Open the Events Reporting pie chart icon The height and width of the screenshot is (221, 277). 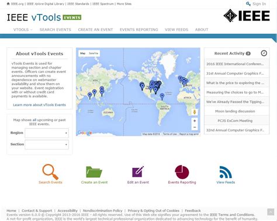(x=182, y=172)
